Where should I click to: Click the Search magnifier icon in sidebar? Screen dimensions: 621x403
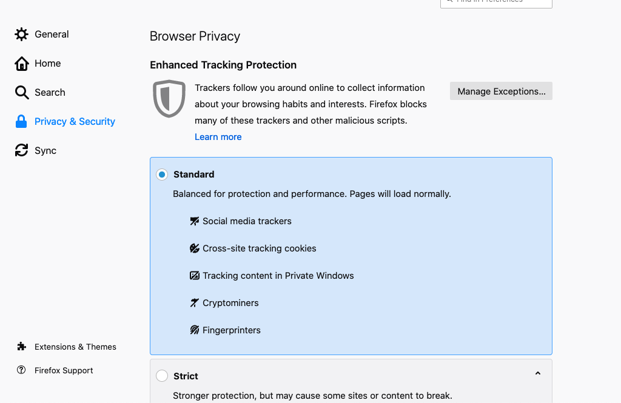click(x=22, y=93)
